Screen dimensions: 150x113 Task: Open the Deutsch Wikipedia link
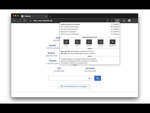(x=51, y=53)
